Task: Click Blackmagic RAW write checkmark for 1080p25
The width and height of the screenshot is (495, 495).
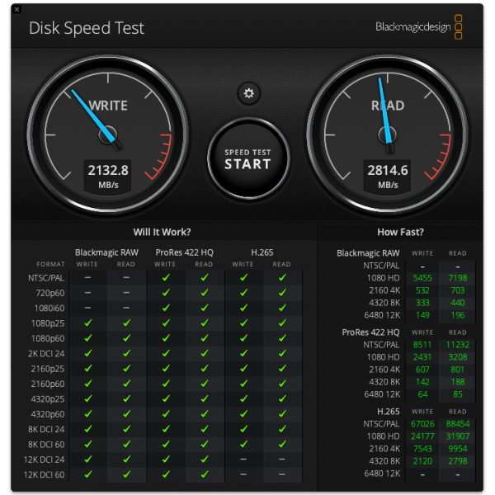Action: pyautogui.click(x=88, y=323)
